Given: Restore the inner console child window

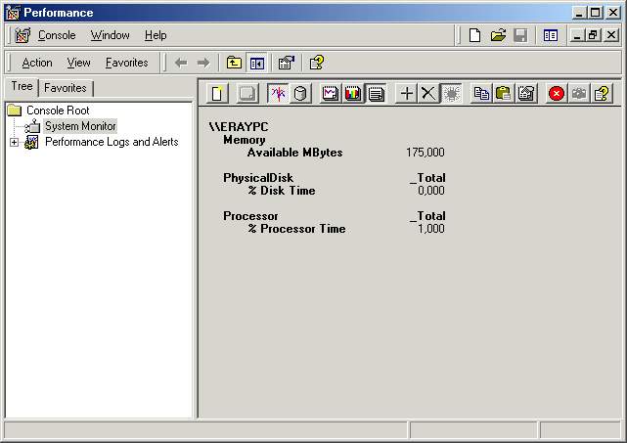Looking at the screenshot, I should (x=593, y=35).
